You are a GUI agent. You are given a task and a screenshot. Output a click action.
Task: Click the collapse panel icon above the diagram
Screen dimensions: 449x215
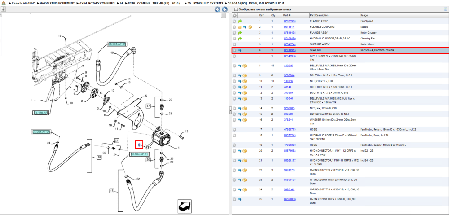[3, 9]
